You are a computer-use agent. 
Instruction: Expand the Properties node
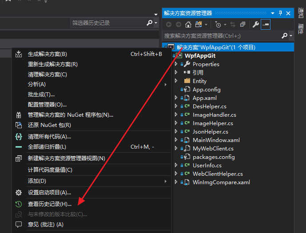tap(176, 64)
